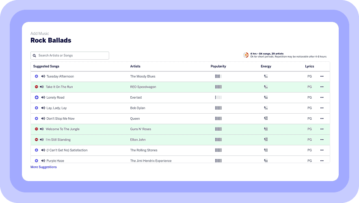The image size is (359, 203).
Task: Click the Artists column header
Action: [x=135, y=66]
